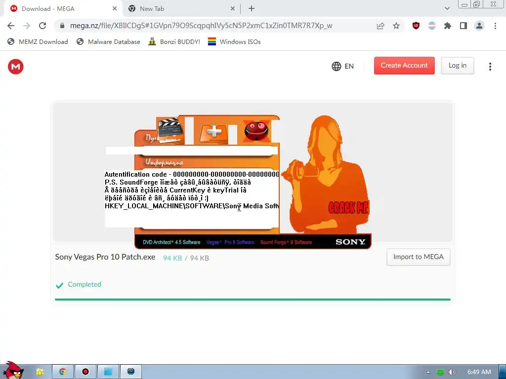Close the Download - MEGA tab

(x=115, y=9)
